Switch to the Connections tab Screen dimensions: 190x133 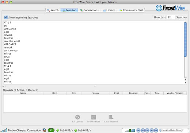click(x=89, y=10)
